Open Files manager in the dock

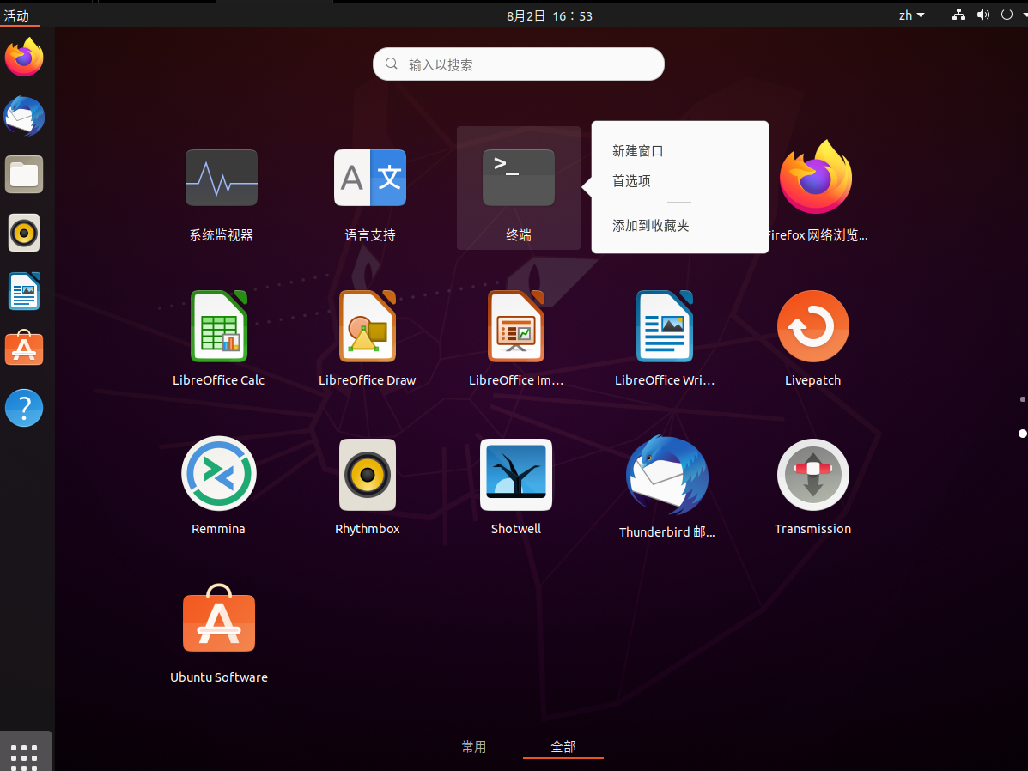pos(24,174)
